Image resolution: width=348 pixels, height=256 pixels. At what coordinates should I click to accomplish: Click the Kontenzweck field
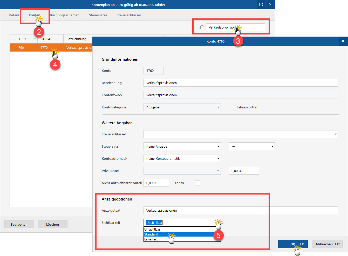[x=241, y=95]
